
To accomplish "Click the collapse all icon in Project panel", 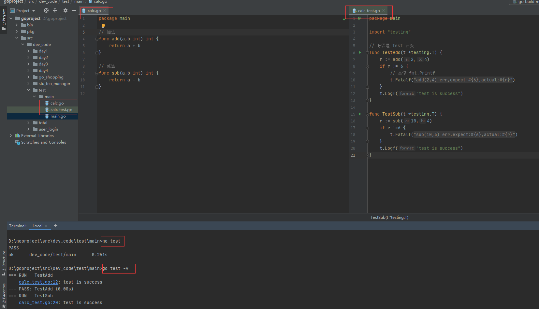I will tap(55, 10).
